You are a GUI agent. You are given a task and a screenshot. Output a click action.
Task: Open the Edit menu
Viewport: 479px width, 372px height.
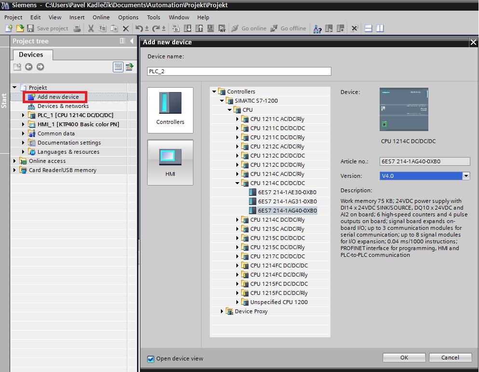(x=35, y=17)
